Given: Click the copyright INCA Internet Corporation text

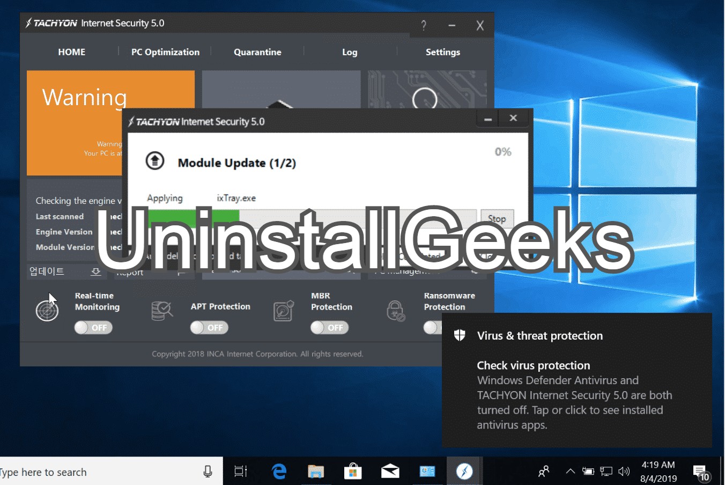Looking at the screenshot, I should (x=257, y=354).
